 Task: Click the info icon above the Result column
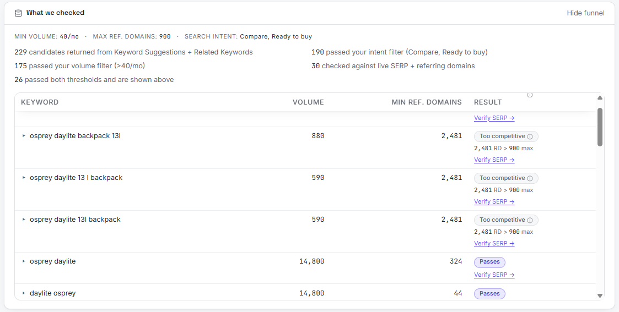530,95
